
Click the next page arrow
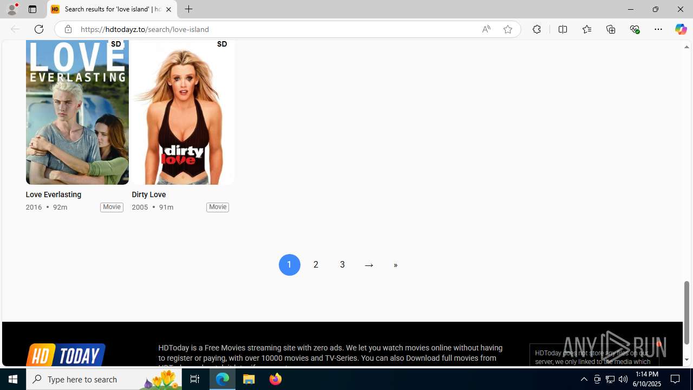tap(369, 265)
